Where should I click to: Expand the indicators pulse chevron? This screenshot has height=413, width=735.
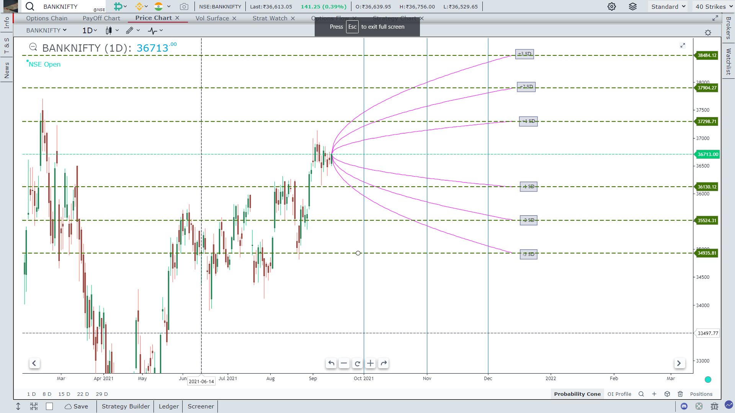coord(161,31)
